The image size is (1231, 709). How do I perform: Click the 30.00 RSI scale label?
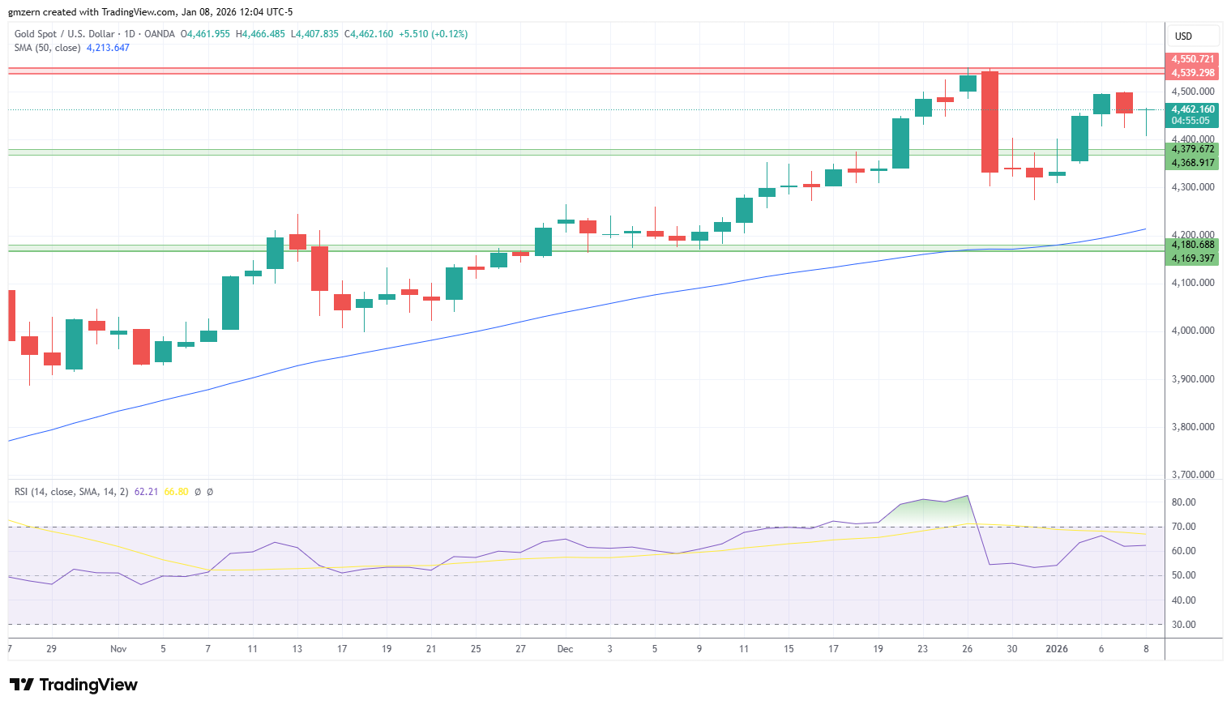click(x=1184, y=625)
